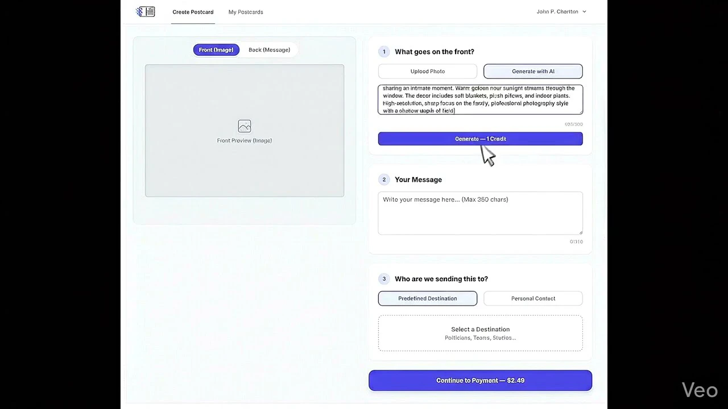Click Continue to Payment — $2.49
This screenshot has height=409, width=728.
[x=481, y=381]
